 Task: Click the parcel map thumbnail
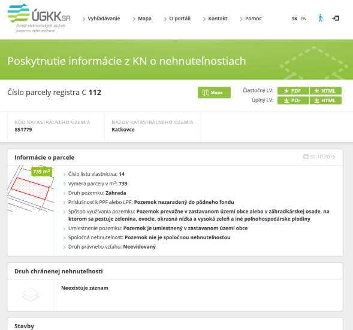click(x=31, y=188)
